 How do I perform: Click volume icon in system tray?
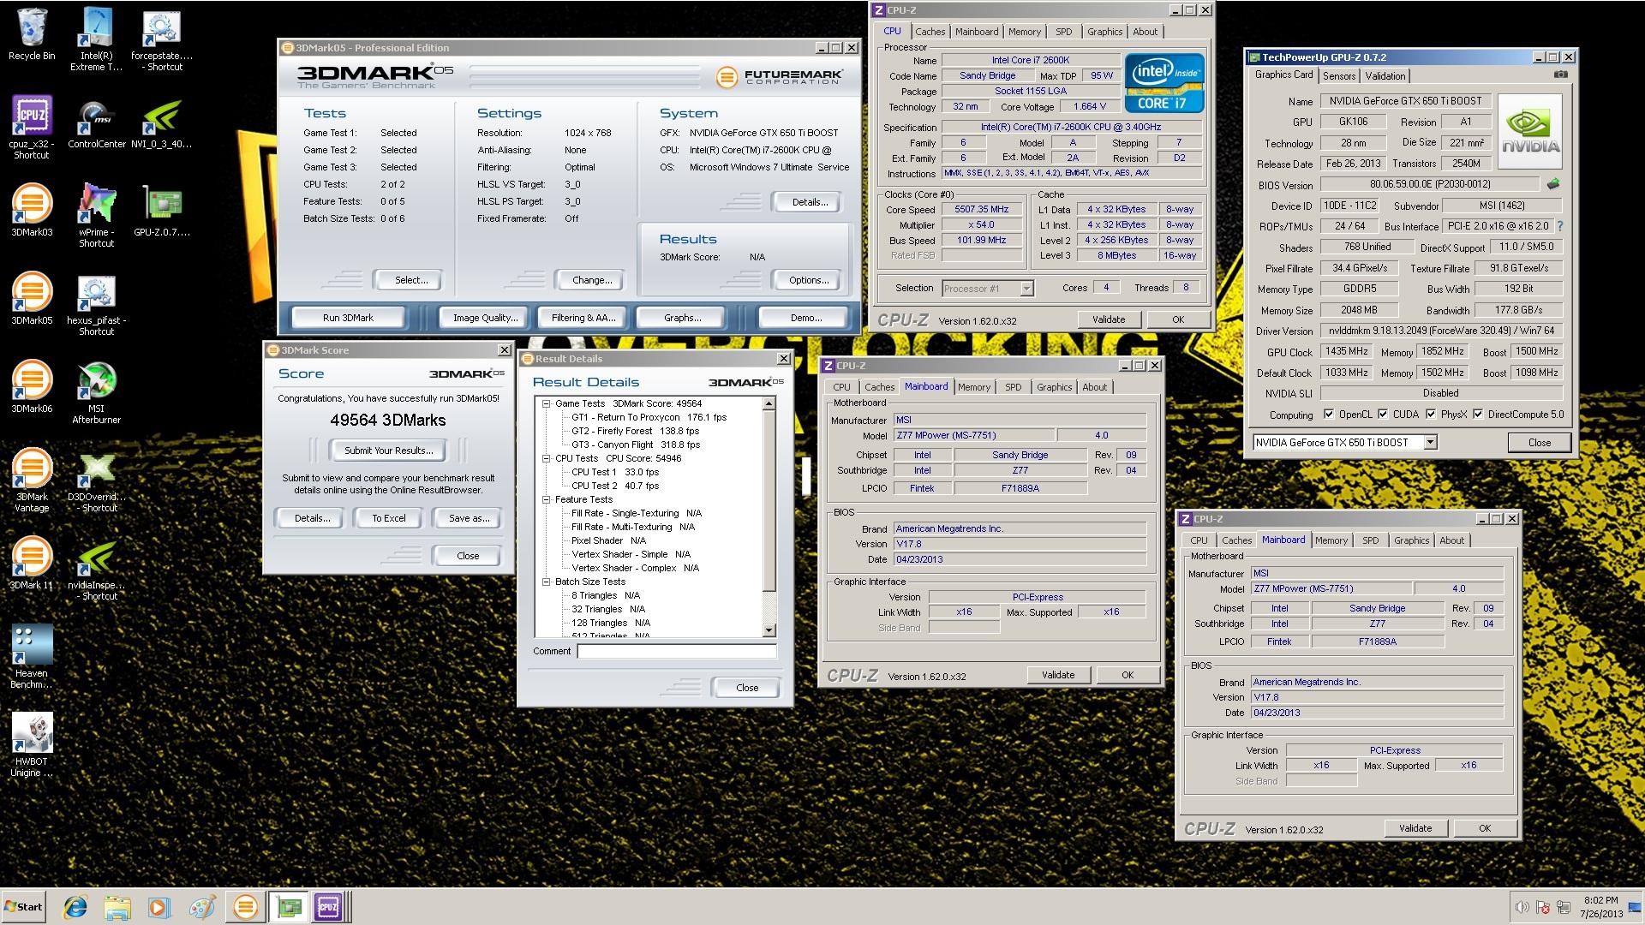coord(1522,907)
